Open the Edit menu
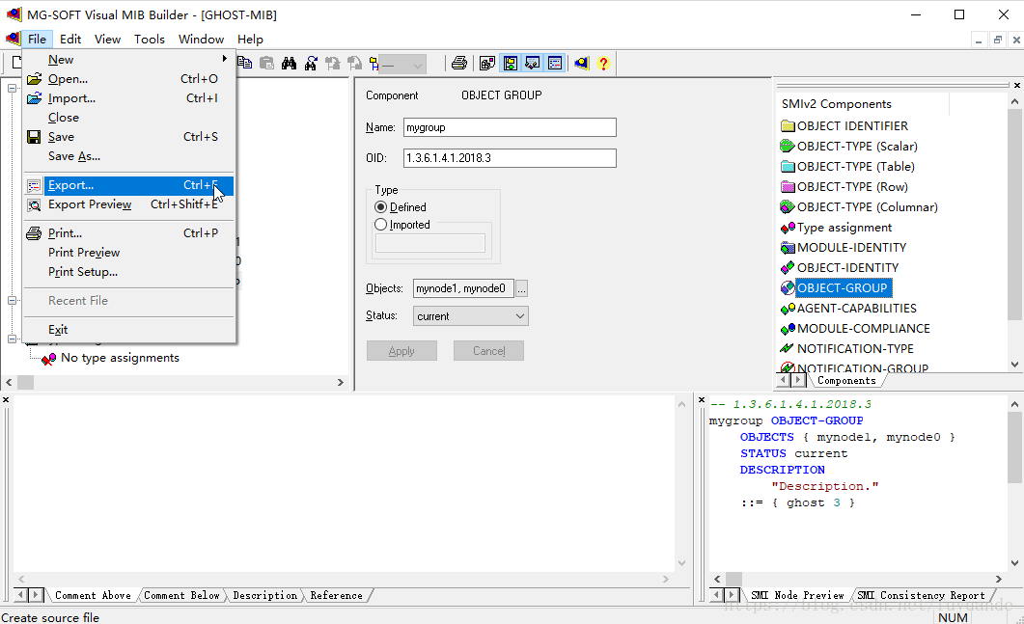 pyautogui.click(x=70, y=40)
